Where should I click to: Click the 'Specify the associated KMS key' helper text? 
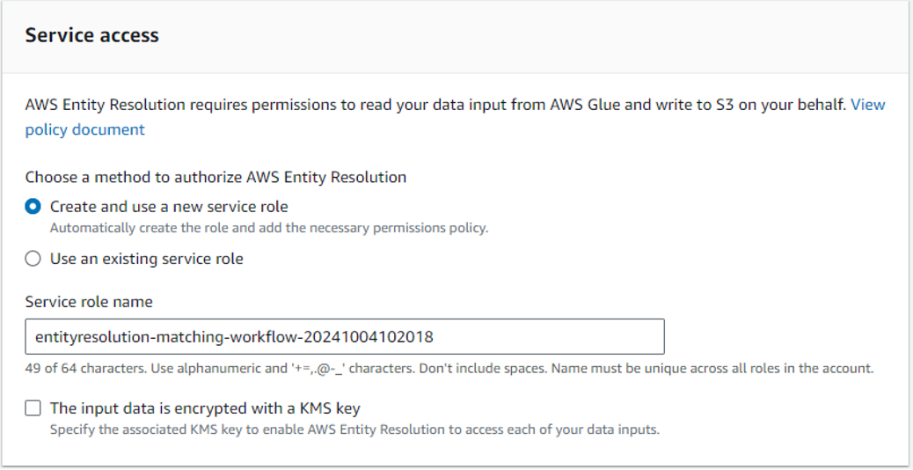[x=354, y=430]
